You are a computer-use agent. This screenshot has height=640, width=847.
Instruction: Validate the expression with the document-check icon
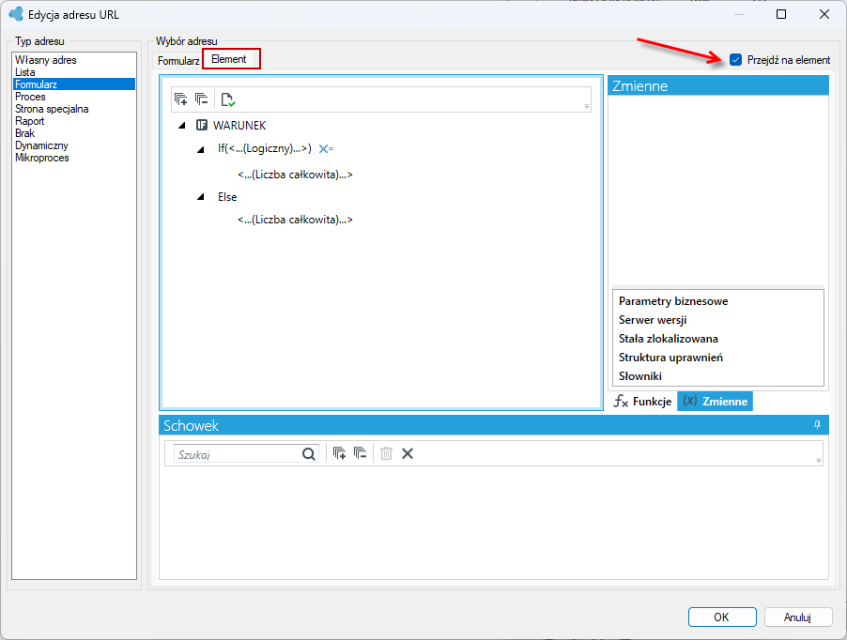coord(228,99)
